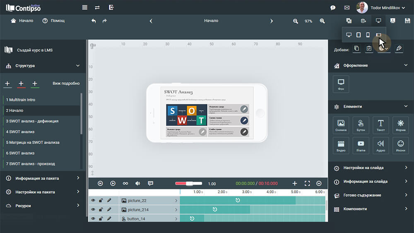Add an Икони element
Screen dimensions: 414x233
[x=400, y=145]
